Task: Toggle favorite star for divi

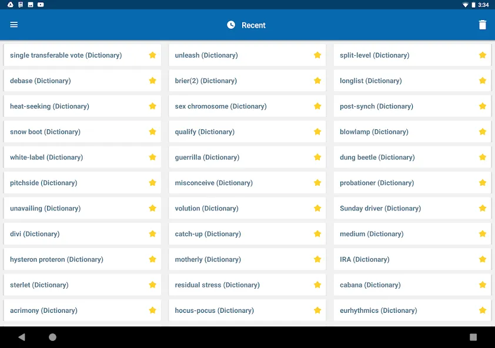Action: click(x=152, y=234)
